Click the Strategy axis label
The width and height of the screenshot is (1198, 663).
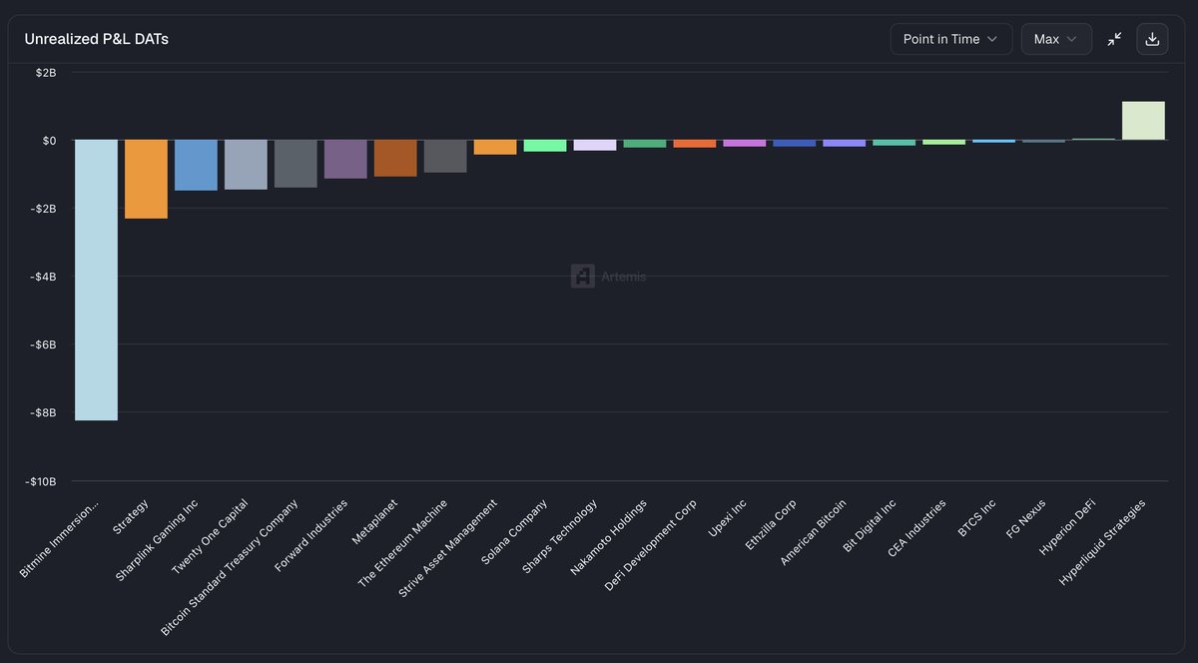[131, 517]
